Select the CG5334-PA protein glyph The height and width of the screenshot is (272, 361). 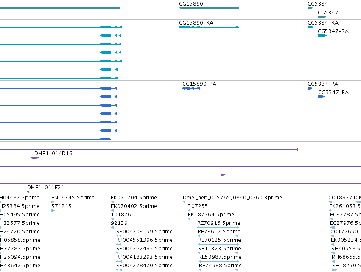coord(310,88)
